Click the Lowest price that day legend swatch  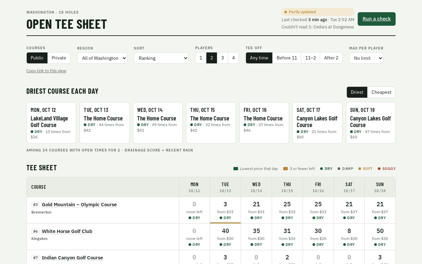(236, 169)
